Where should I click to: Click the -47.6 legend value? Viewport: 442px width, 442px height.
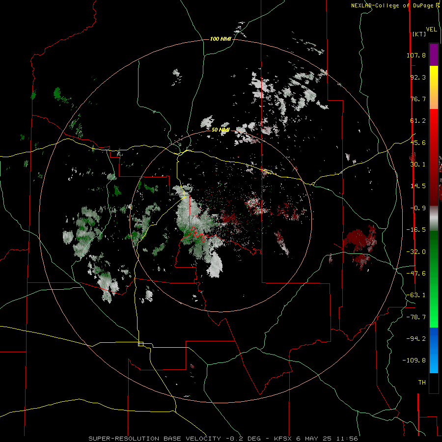416,274
